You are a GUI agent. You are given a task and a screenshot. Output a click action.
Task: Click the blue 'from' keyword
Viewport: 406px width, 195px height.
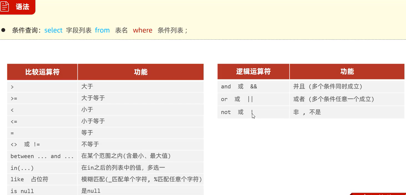pos(102,30)
